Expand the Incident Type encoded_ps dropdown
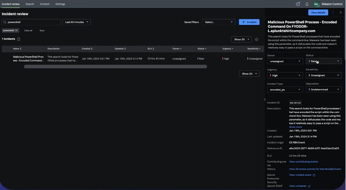The width and height of the screenshot is (346, 190). click(x=285, y=90)
